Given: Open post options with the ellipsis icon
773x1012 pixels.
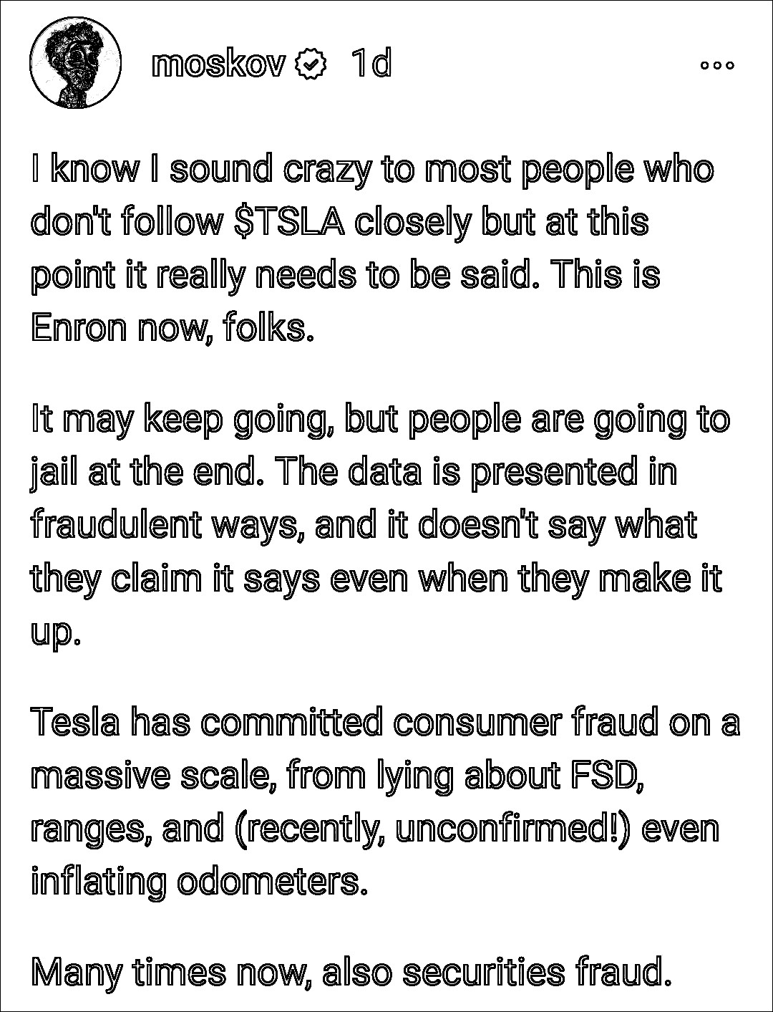Looking at the screenshot, I should pyautogui.click(x=719, y=64).
